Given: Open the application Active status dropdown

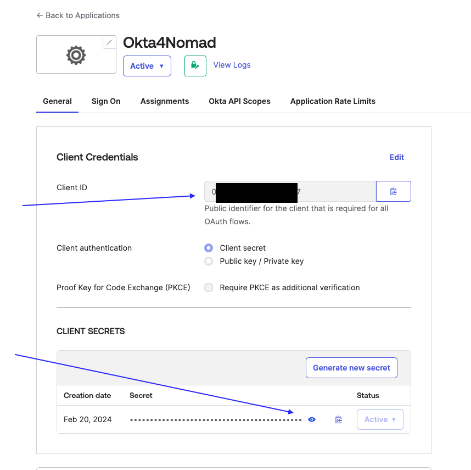Looking at the screenshot, I should point(147,66).
